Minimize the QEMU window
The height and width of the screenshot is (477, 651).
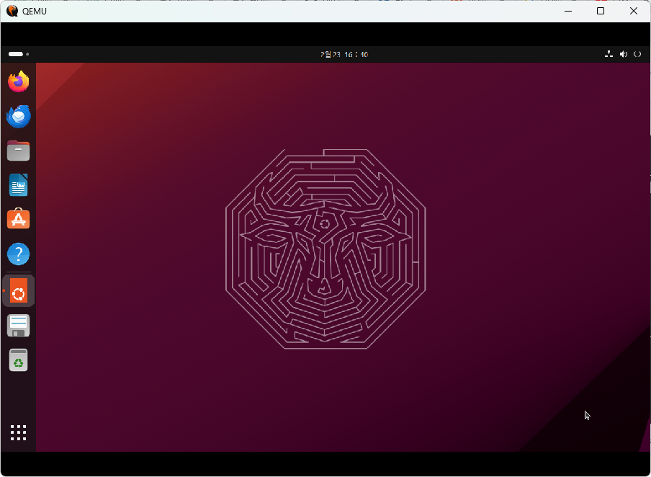pos(568,11)
